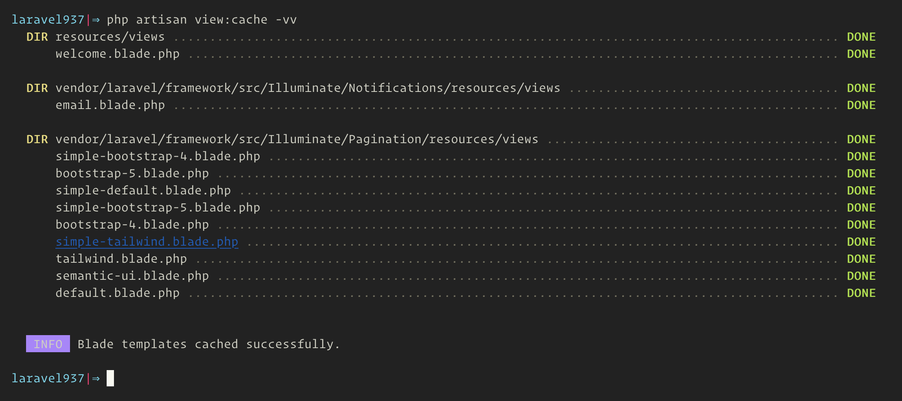Viewport: 902px width, 401px height.
Task: Click the welcome.blade.php file name
Action: (118, 54)
